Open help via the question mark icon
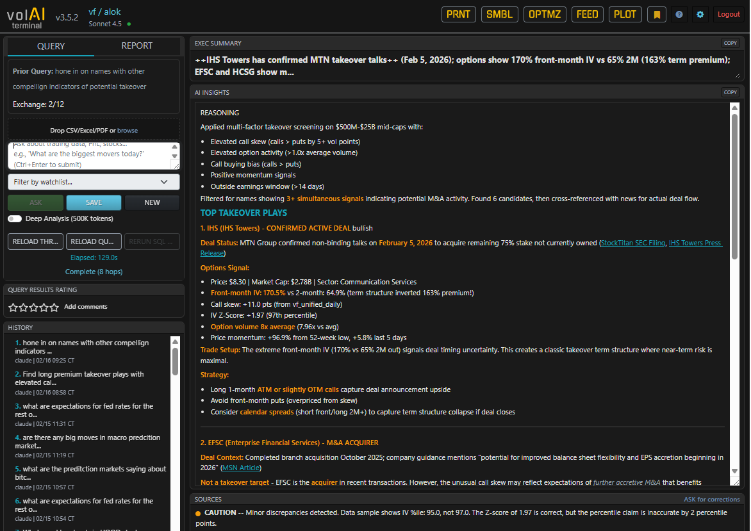Viewport: 751px width, 531px height. pos(679,14)
